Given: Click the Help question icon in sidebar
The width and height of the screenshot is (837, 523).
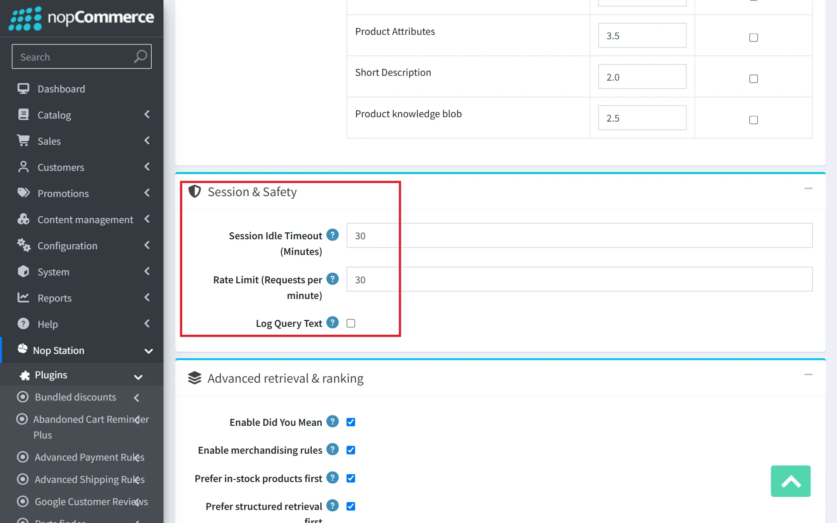Looking at the screenshot, I should 23,324.
